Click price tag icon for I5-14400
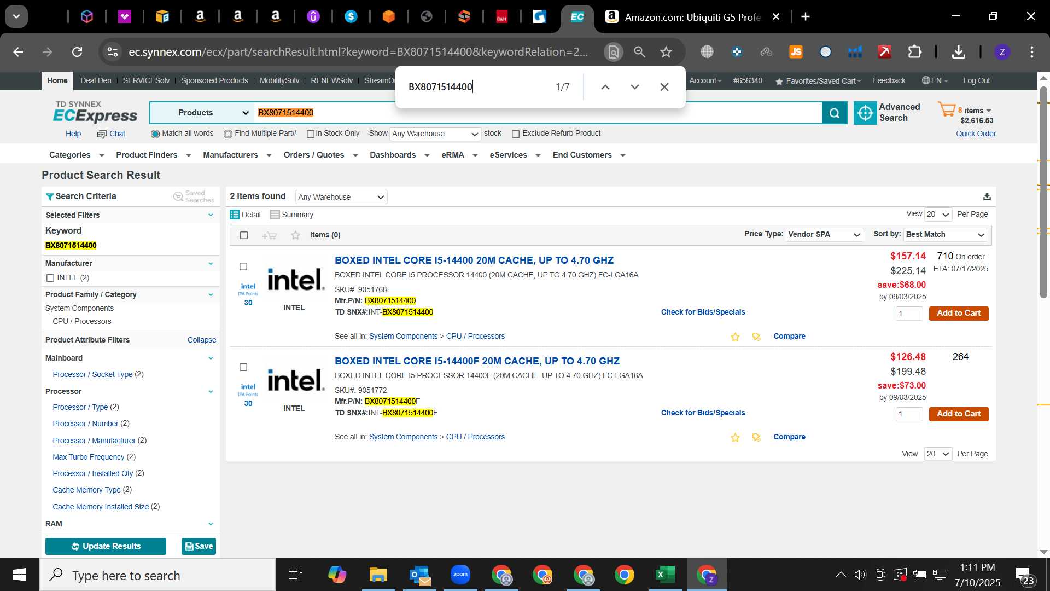 756,337
